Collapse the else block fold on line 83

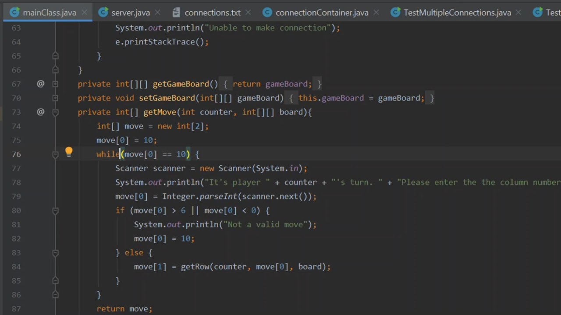(55, 252)
